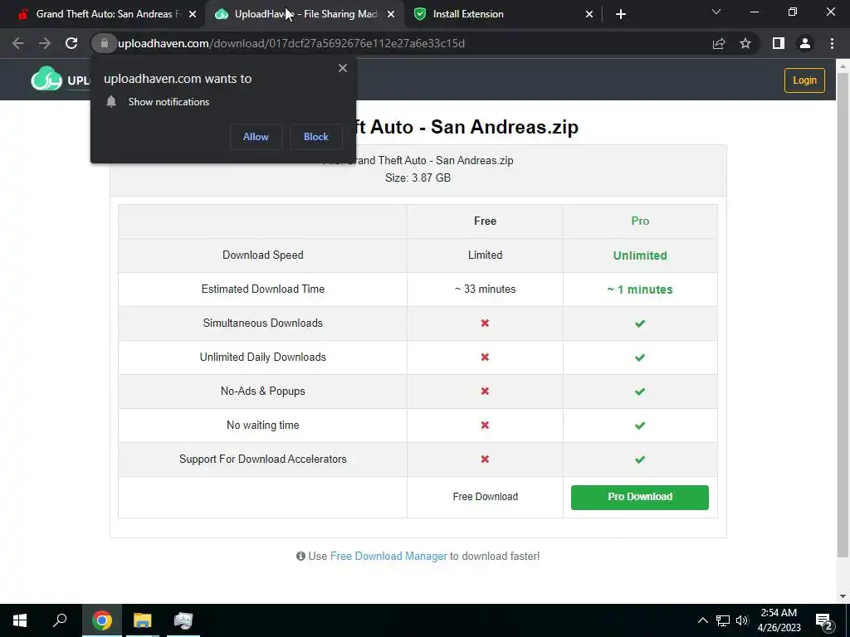Screen dimensions: 850x637
Task: Click red X for No waiting time
Action: [x=485, y=425]
